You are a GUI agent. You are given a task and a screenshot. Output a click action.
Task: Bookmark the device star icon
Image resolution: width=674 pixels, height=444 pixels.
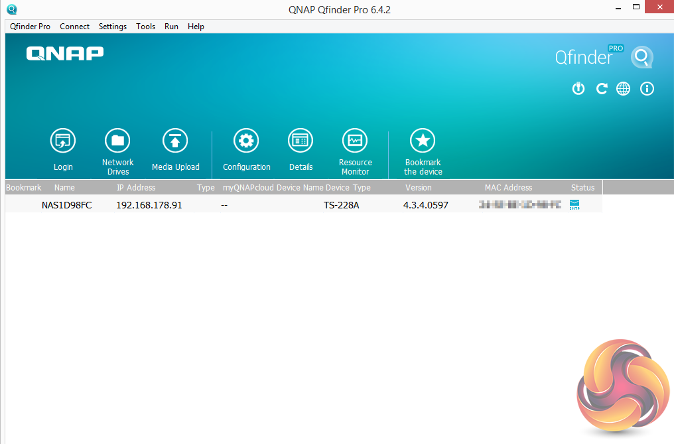click(x=423, y=140)
